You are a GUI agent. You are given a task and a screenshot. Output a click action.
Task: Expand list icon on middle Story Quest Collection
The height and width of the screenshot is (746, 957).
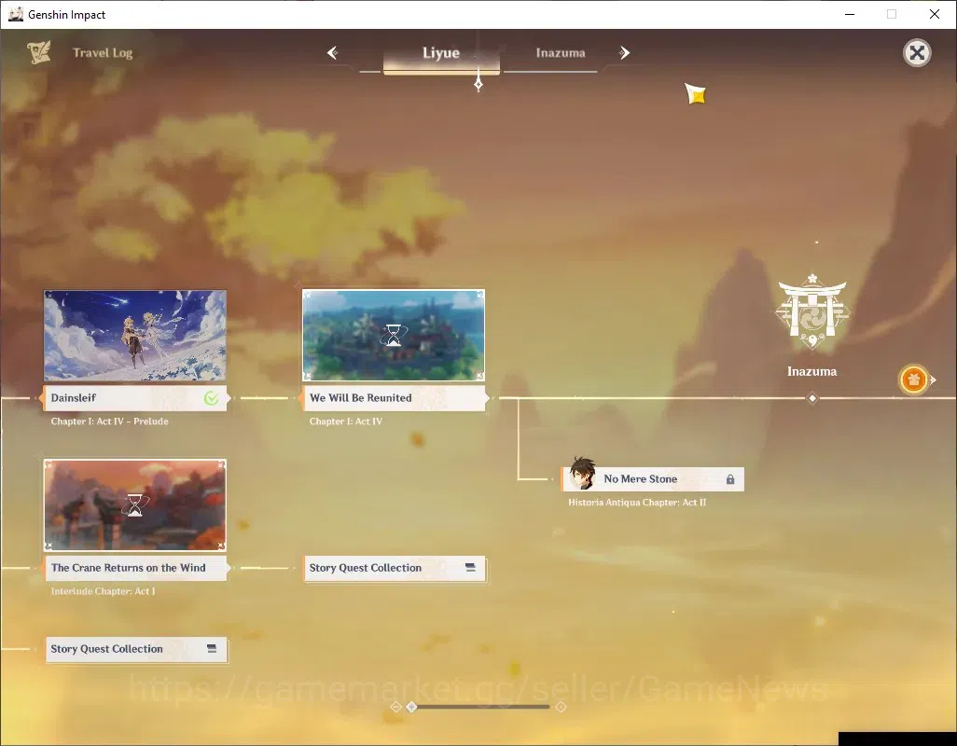click(x=470, y=568)
